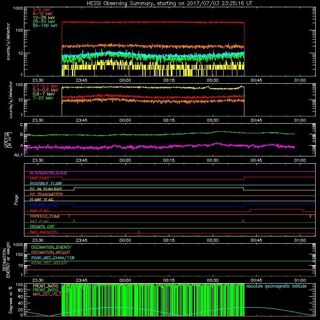
Task: Select the 0.3-0.8 MeV legend label
Action: [46, 90]
